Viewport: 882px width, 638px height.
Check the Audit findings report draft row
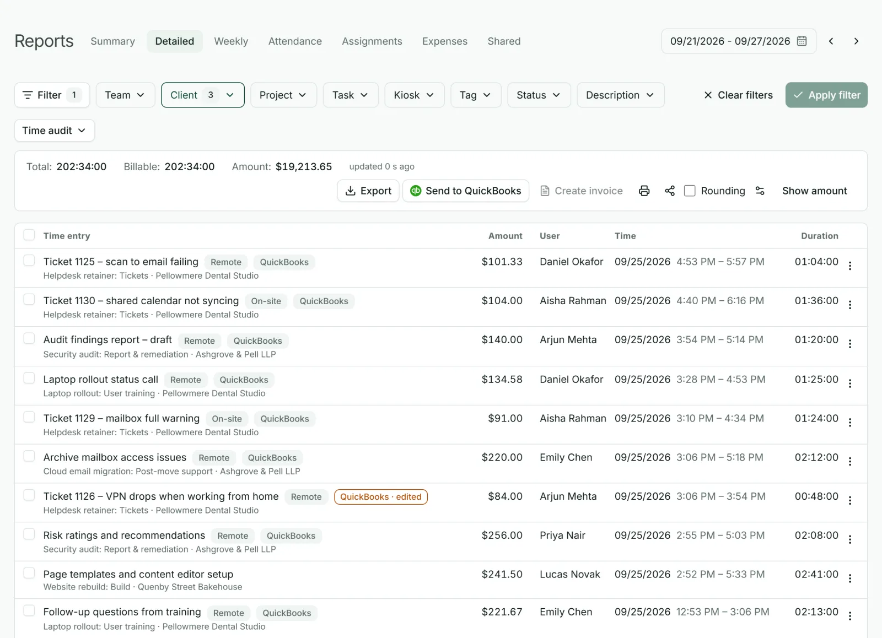coord(29,339)
